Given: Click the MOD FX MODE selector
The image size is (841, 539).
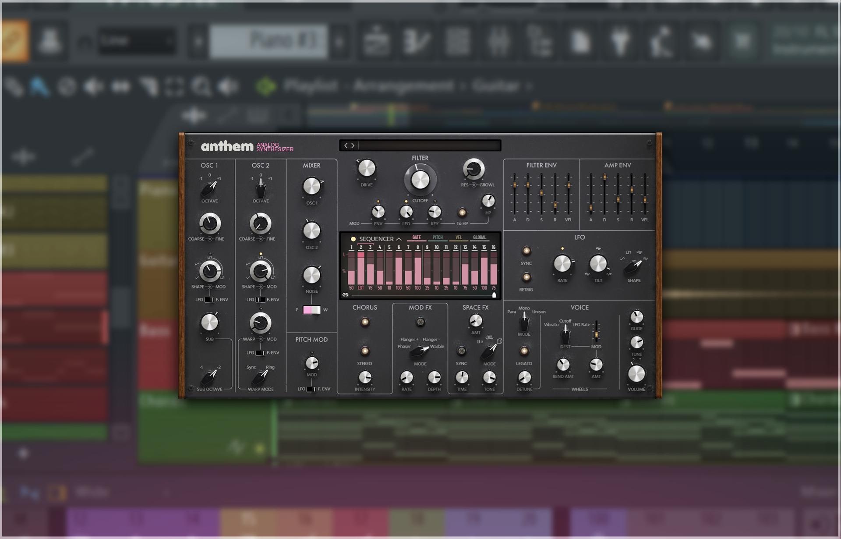Looking at the screenshot, I should coord(420,351).
